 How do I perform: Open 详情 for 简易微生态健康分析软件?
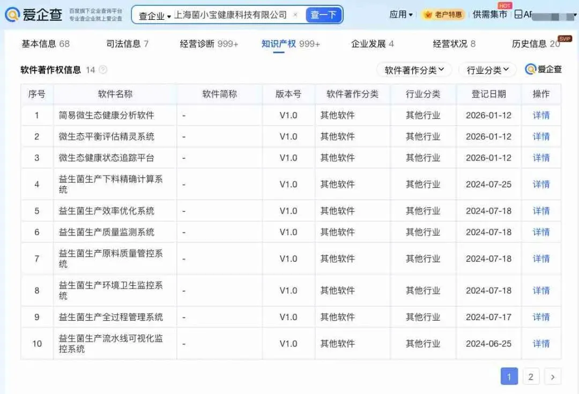541,115
